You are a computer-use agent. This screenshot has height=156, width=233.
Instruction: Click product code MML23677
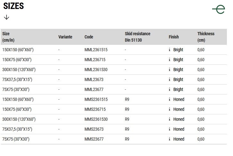(94, 89)
